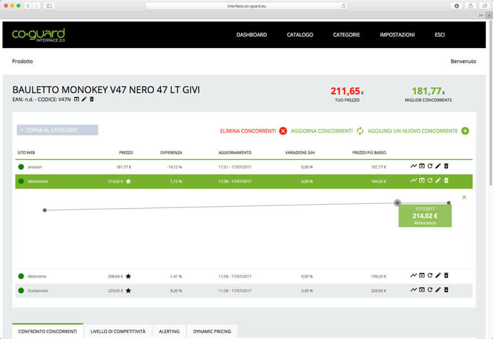Screen dimensions: 493x339
Task: Click Safari share button
Action: pyautogui.click(x=471, y=6)
